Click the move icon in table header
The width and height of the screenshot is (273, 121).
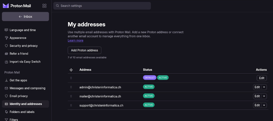pos(71,70)
